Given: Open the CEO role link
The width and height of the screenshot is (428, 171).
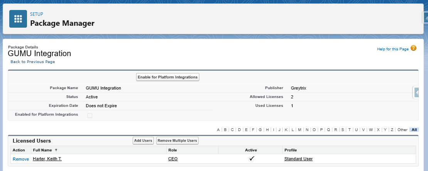Looking at the screenshot, I should pyautogui.click(x=173, y=159).
